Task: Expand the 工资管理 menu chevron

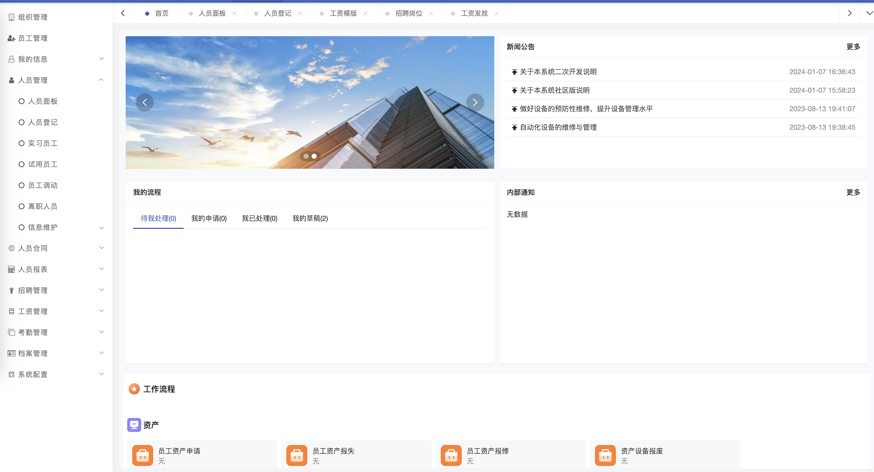Action: [x=101, y=311]
